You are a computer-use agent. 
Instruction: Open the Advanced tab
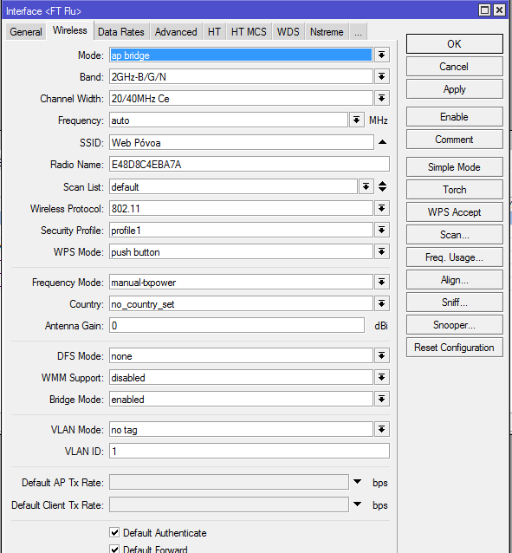point(176,32)
